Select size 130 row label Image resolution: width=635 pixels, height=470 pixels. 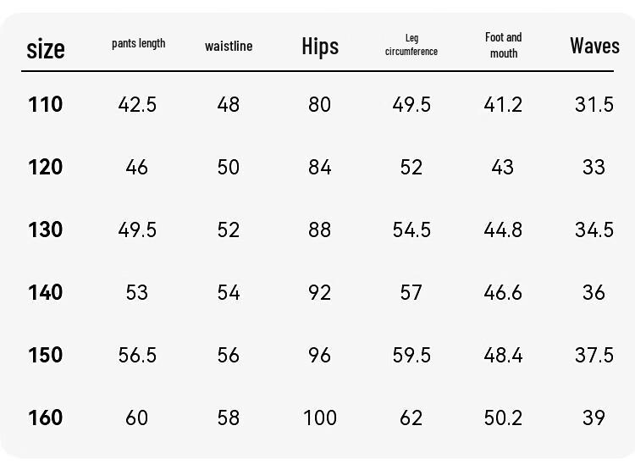point(46,229)
